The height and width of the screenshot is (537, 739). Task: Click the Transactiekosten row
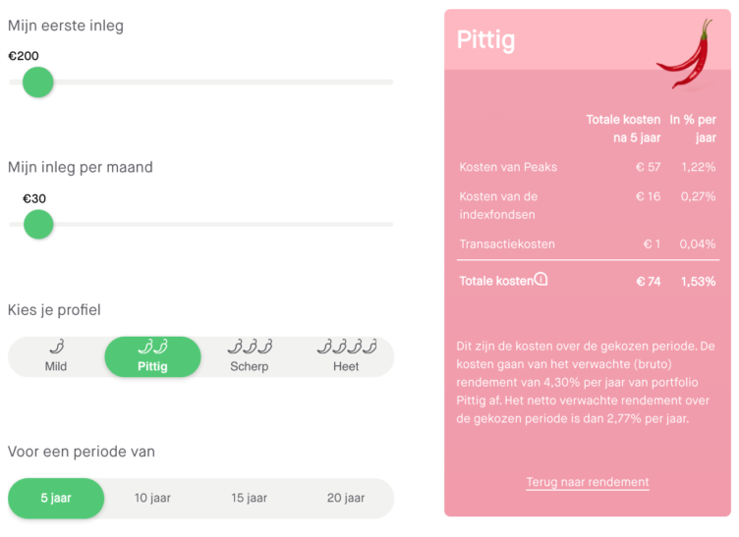(x=587, y=243)
